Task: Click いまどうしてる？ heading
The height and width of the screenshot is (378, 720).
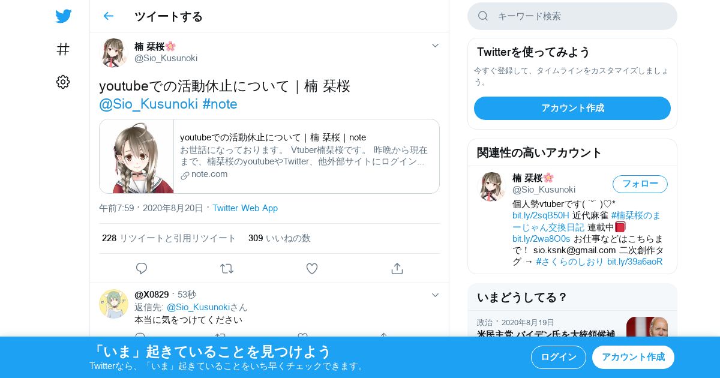Action: [x=522, y=297]
